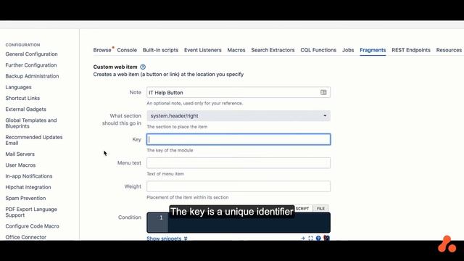
Task: Open General Configuration in the sidebar
Action: (x=31, y=54)
